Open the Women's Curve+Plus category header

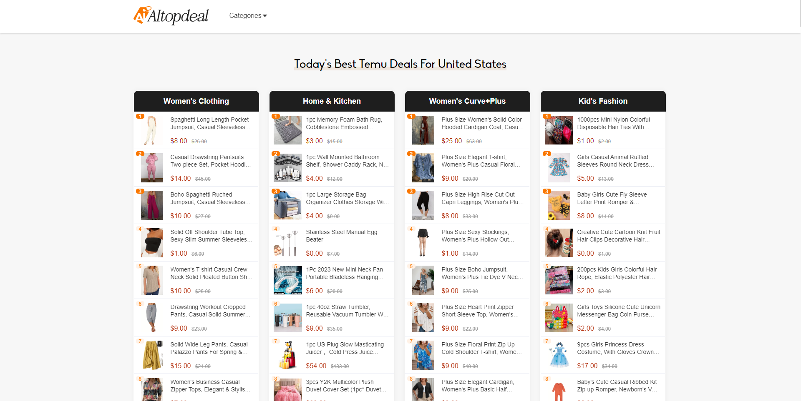467,101
